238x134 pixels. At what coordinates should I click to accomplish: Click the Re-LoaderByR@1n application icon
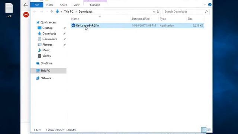74,26
